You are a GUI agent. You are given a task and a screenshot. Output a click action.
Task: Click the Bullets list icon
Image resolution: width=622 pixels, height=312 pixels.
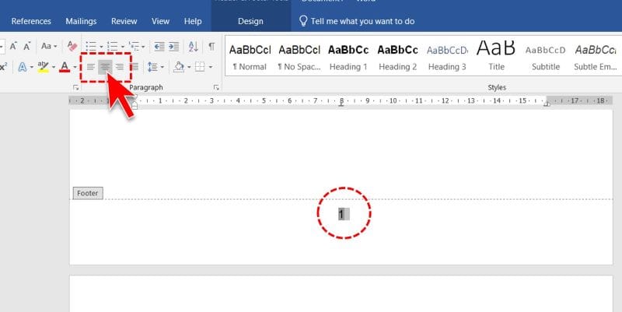(x=90, y=47)
